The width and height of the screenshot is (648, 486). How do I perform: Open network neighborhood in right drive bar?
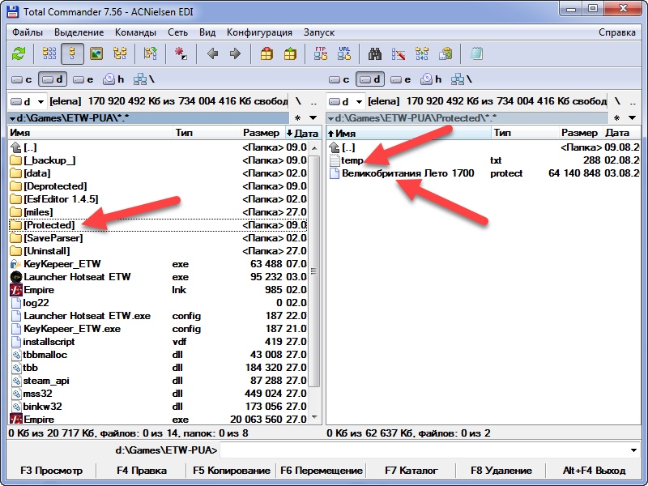[462, 79]
